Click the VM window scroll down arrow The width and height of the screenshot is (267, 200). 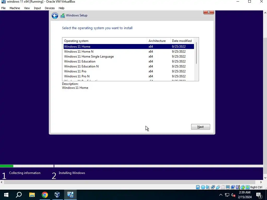coord(265,178)
